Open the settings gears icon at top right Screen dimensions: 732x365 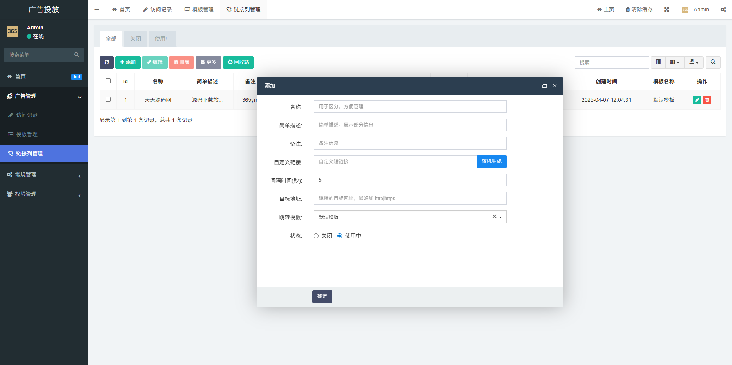723,10
